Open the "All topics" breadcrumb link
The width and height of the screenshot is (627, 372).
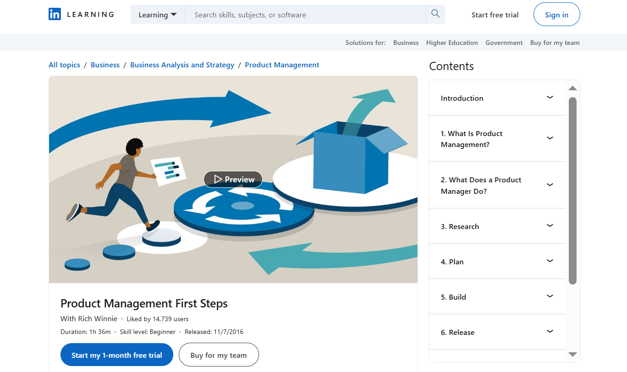point(64,65)
